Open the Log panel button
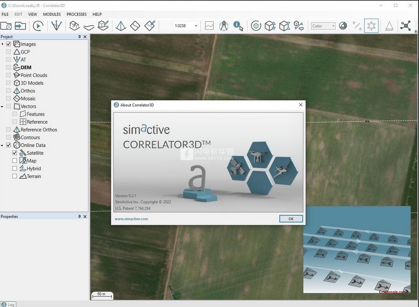 (x=8, y=304)
